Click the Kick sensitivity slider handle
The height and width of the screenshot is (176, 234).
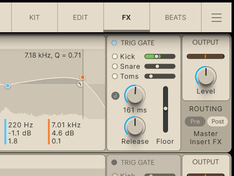[156, 57]
